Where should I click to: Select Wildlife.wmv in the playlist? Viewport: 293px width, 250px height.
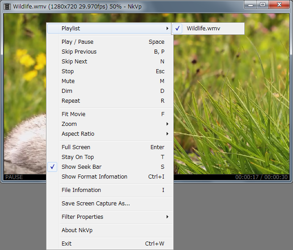(x=208, y=29)
